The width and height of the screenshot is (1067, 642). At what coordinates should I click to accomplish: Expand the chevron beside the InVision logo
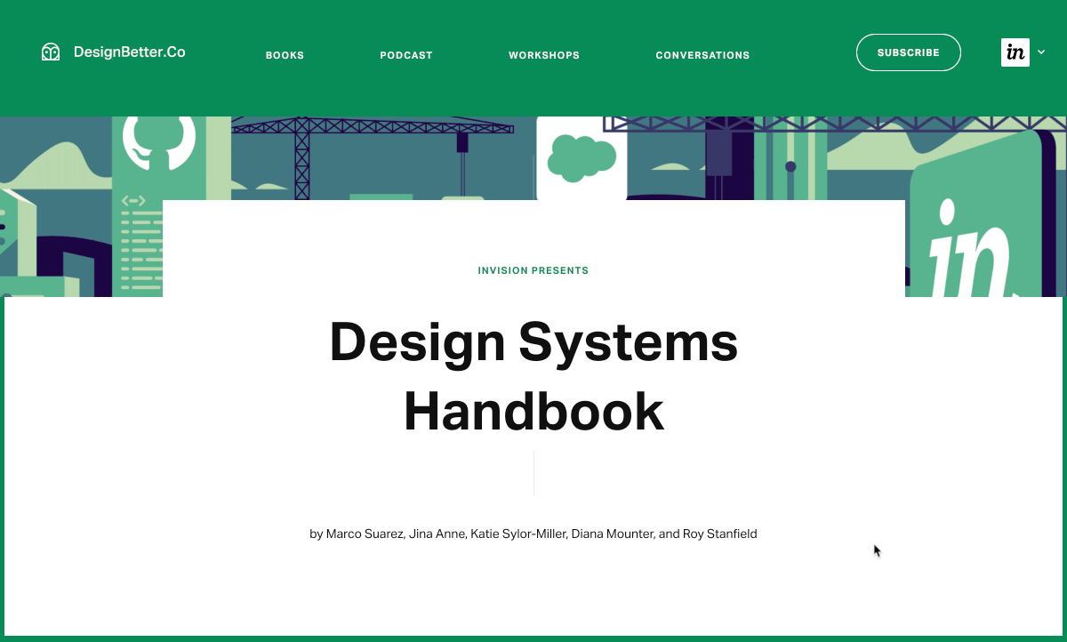click(x=1041, y=52)
